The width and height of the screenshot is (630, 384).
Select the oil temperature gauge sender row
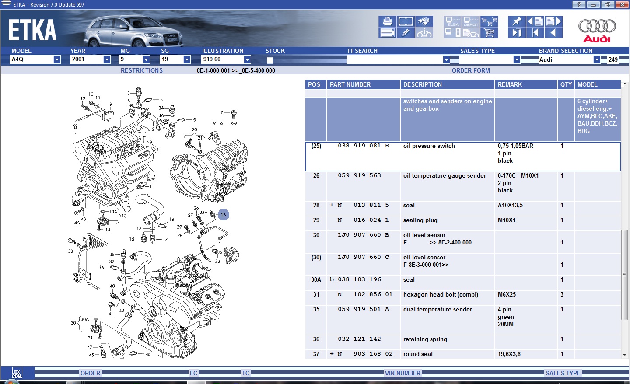coord(444,176)
